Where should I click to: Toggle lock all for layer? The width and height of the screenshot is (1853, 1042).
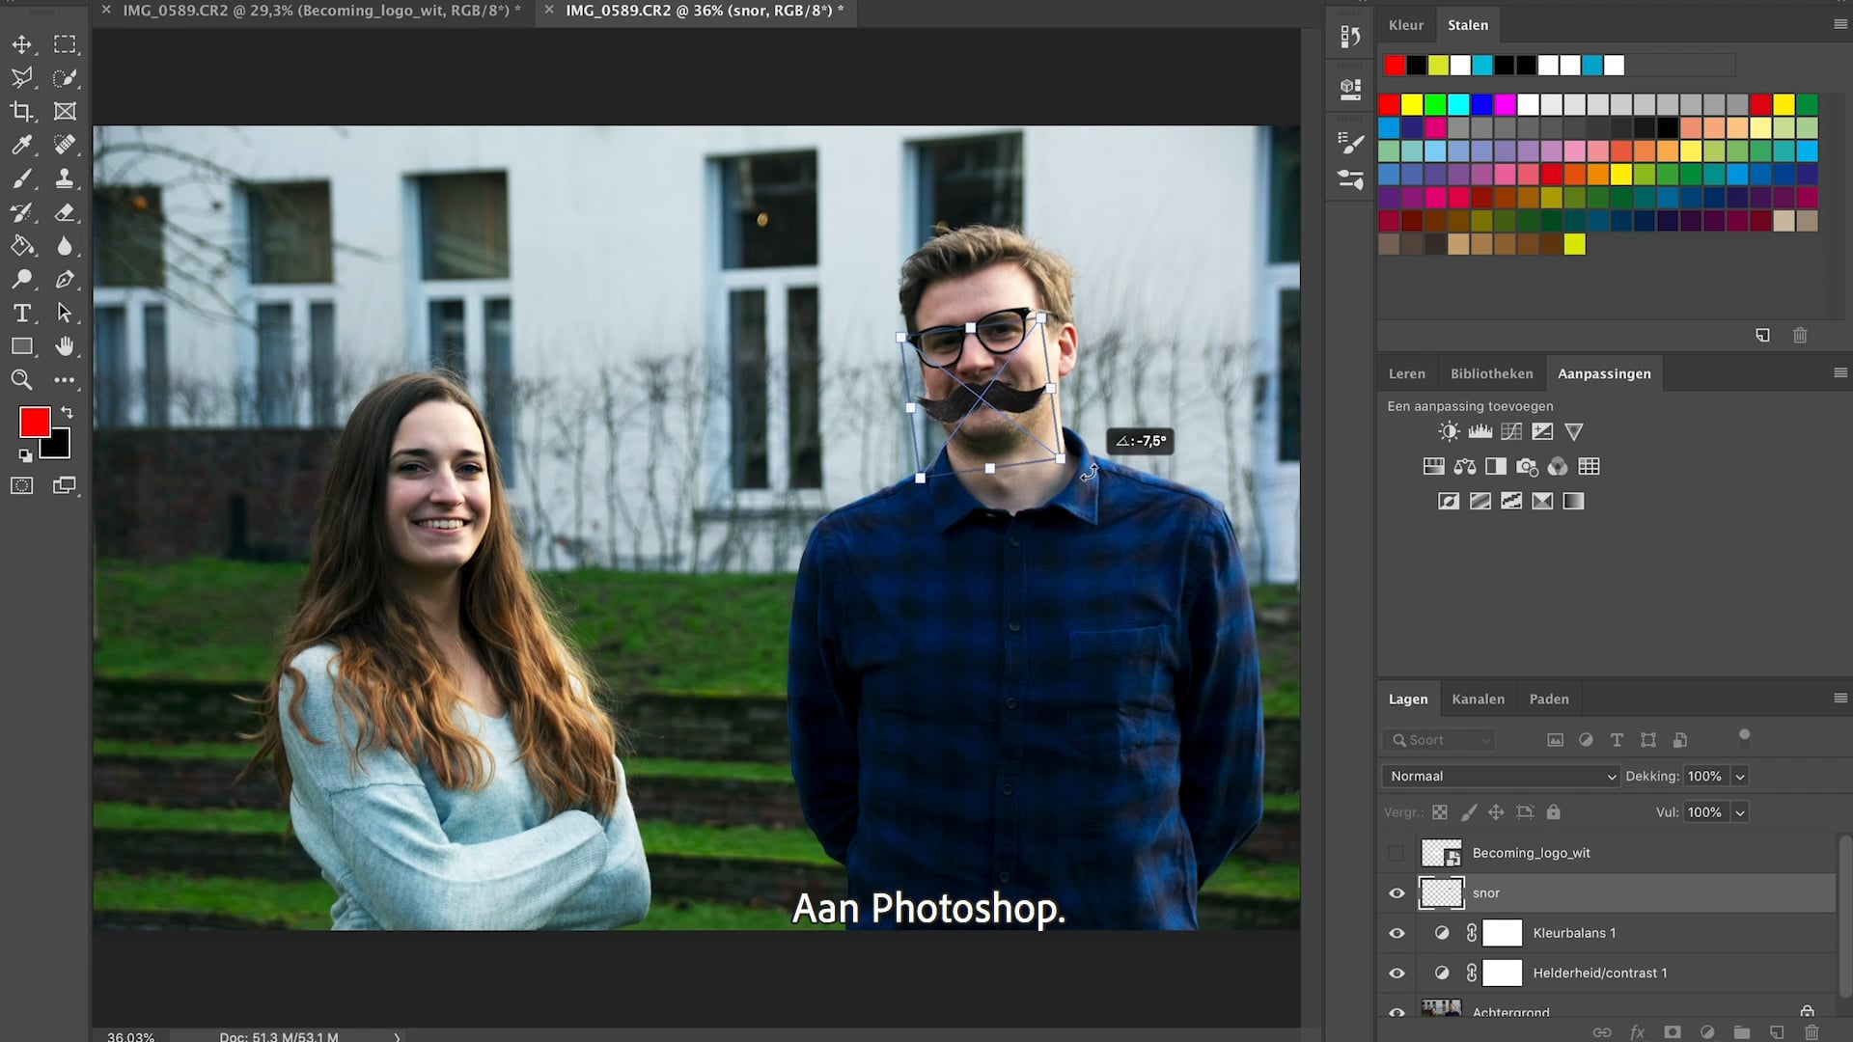pyautogui.click(x=1553, y=812)
